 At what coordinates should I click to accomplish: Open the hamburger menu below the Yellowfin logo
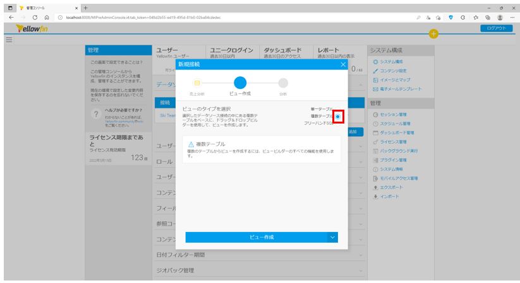pyautogui.click(x=9, y=40)
